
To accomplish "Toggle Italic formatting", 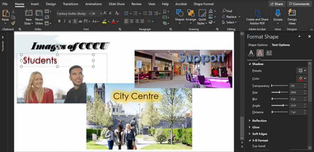I will coord(65,21).
